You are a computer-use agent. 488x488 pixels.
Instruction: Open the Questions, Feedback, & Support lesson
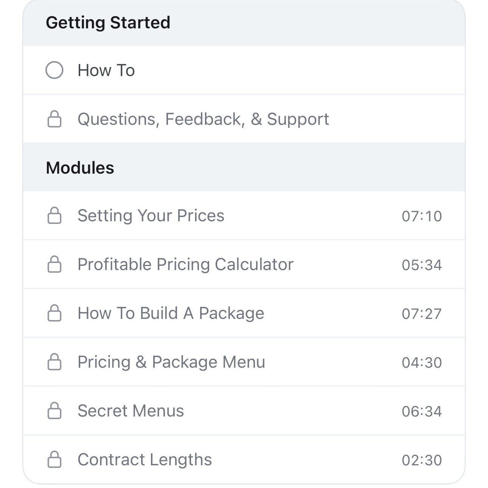pyautogui.click(x=203, y=118)
